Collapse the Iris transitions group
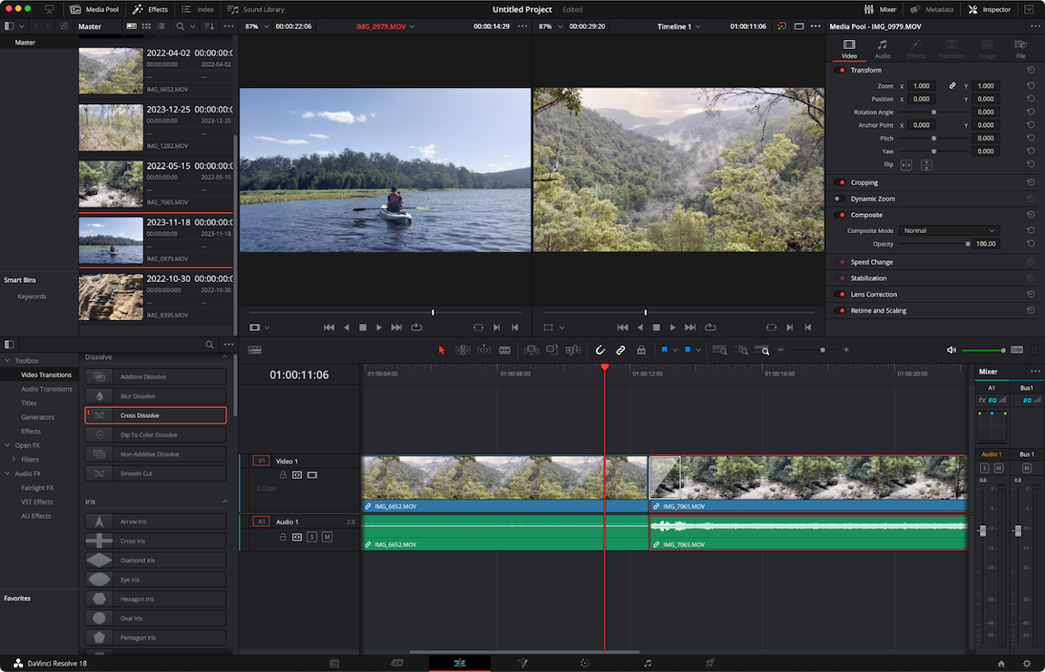This screenshot has width=1045, height=672. tap(225, 502)
